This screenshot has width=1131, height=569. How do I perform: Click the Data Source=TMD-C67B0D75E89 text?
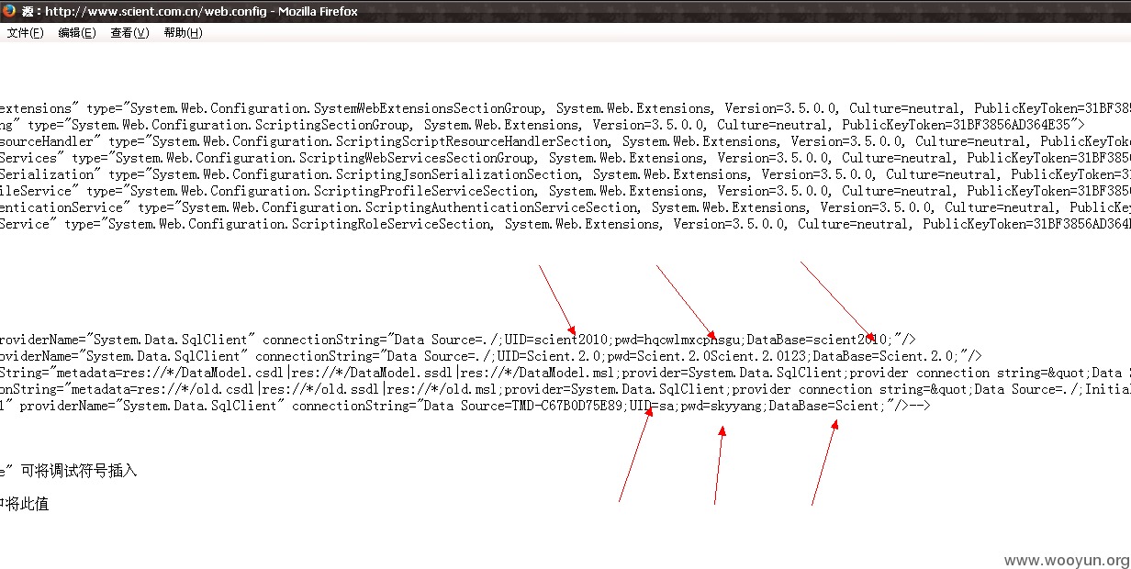coord(523,406)
